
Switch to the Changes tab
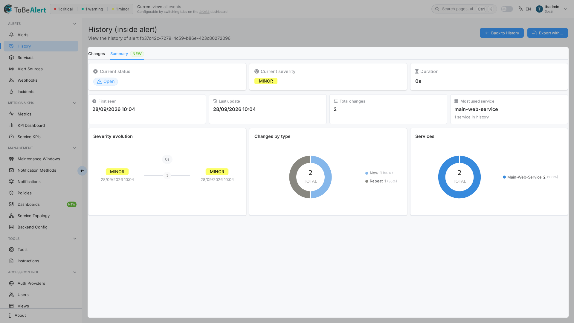[x=96, y=54]
